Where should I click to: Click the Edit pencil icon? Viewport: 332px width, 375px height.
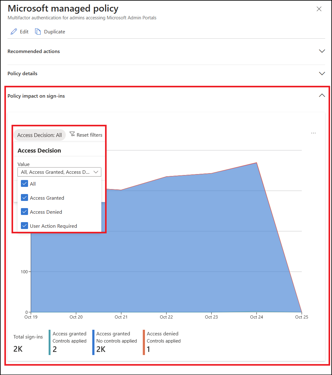[14, 32]
